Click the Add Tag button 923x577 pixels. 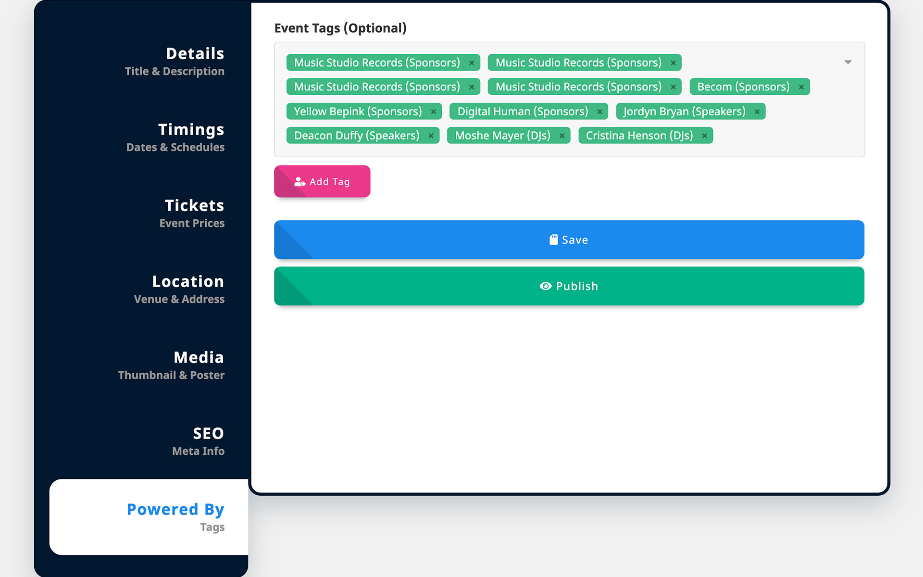pos(322,181)
